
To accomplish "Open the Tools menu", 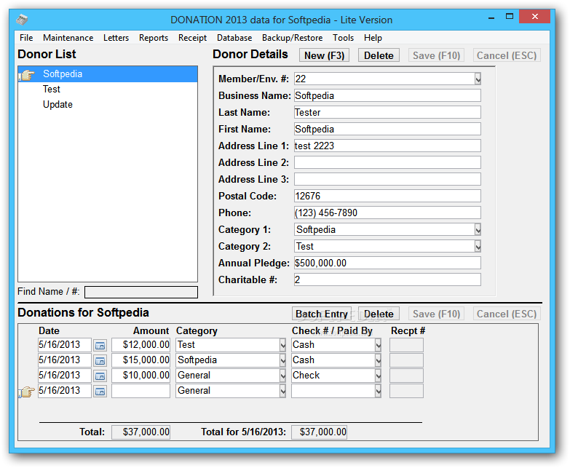I will (x=343, y=38).
